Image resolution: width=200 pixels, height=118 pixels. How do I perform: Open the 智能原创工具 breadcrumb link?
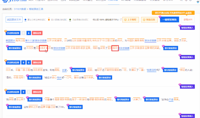point(36,9)
